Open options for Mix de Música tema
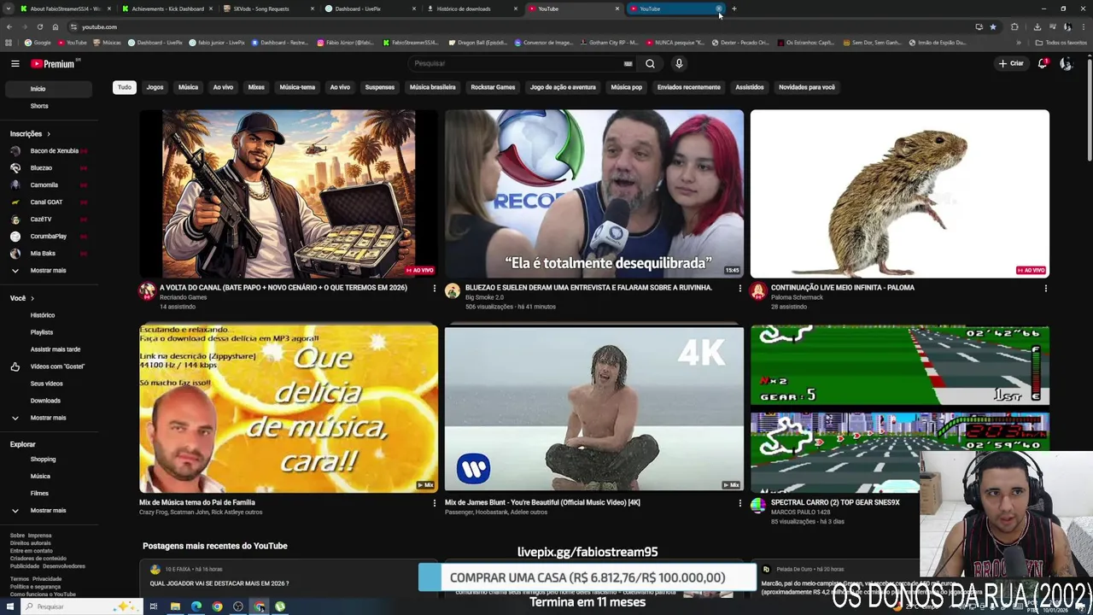This screenshot has width=1093, height=615. tap(434, 503)
